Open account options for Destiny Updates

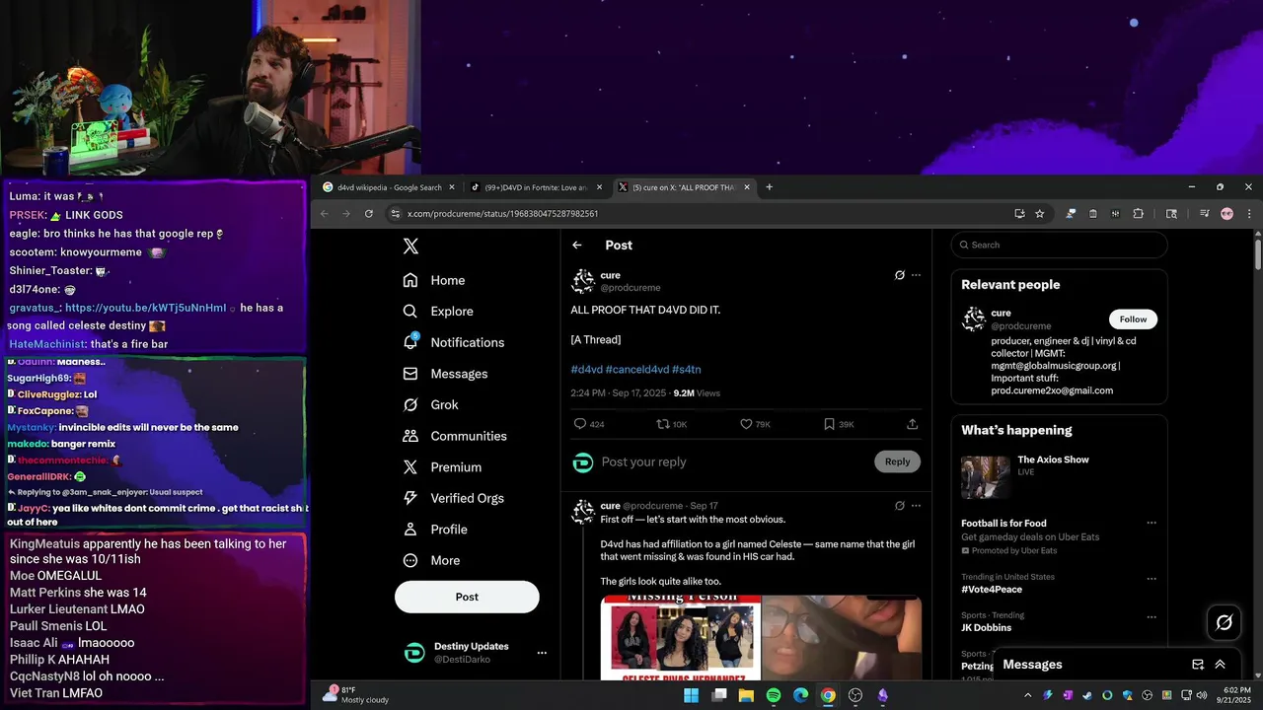(x=542, y=653)
